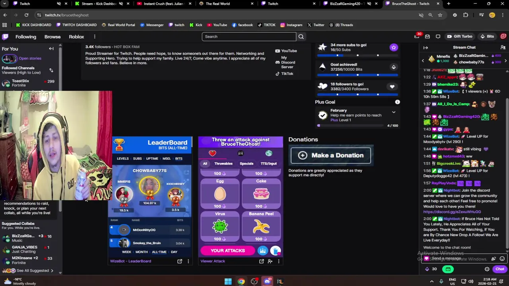Select the SUBS leaderboard tab
The image size is (509, 286).
137,158
